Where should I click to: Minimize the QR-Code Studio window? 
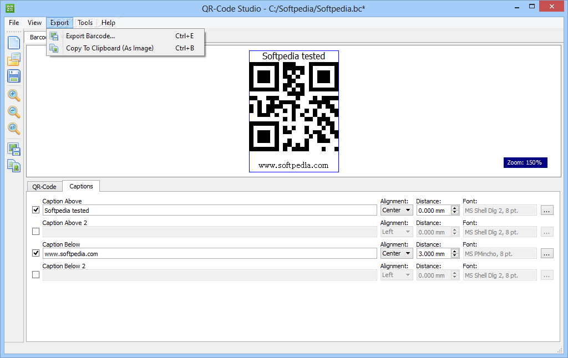(517, 7)
